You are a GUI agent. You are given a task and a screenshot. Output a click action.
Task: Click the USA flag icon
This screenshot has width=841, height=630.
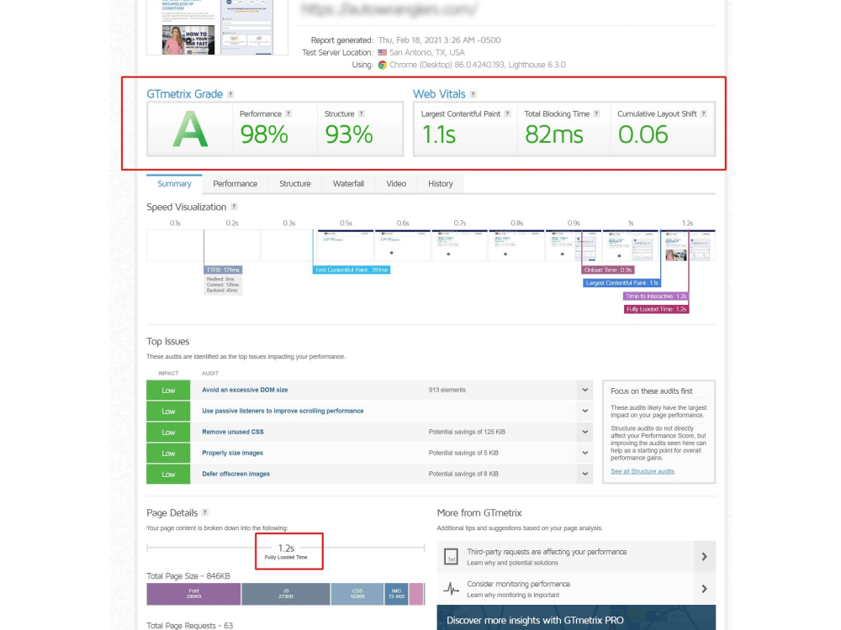coord(383,52)
